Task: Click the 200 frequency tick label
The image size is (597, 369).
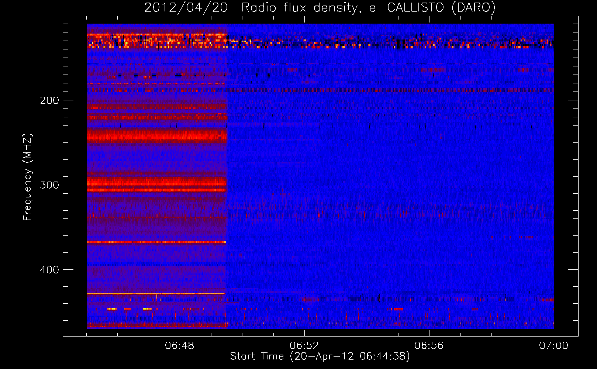Action: pyautogui.click(x=49, y=100)
